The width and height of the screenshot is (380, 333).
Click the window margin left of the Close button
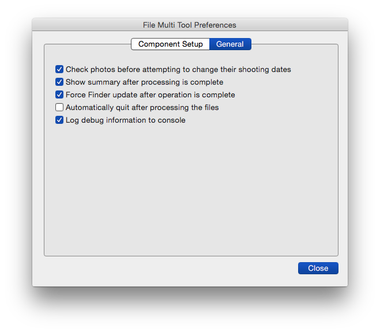(173, 270)
